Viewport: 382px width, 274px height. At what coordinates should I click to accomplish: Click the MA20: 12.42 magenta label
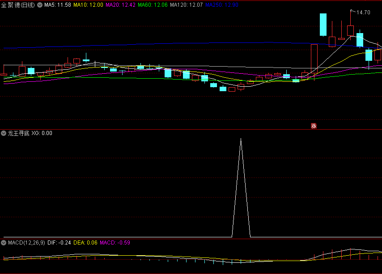pyautogui.click(x=120, y=5)
